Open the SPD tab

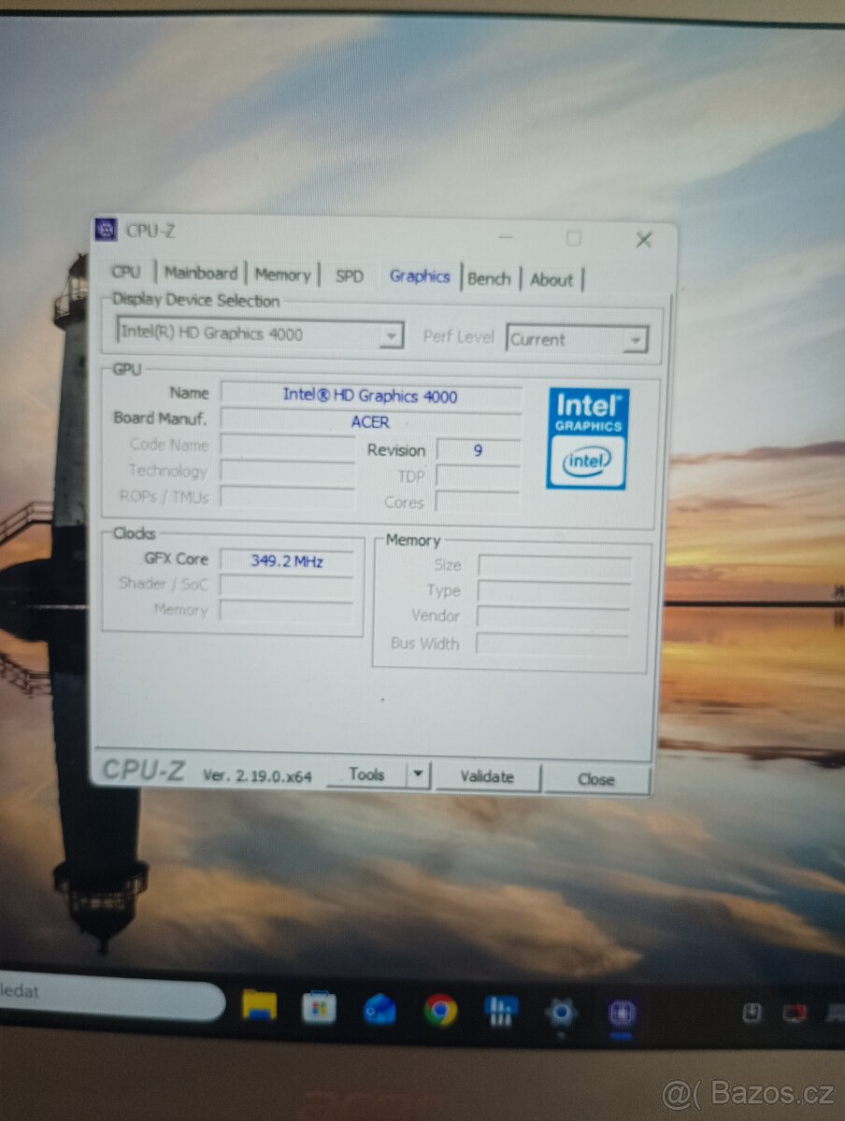pos(349,276)
